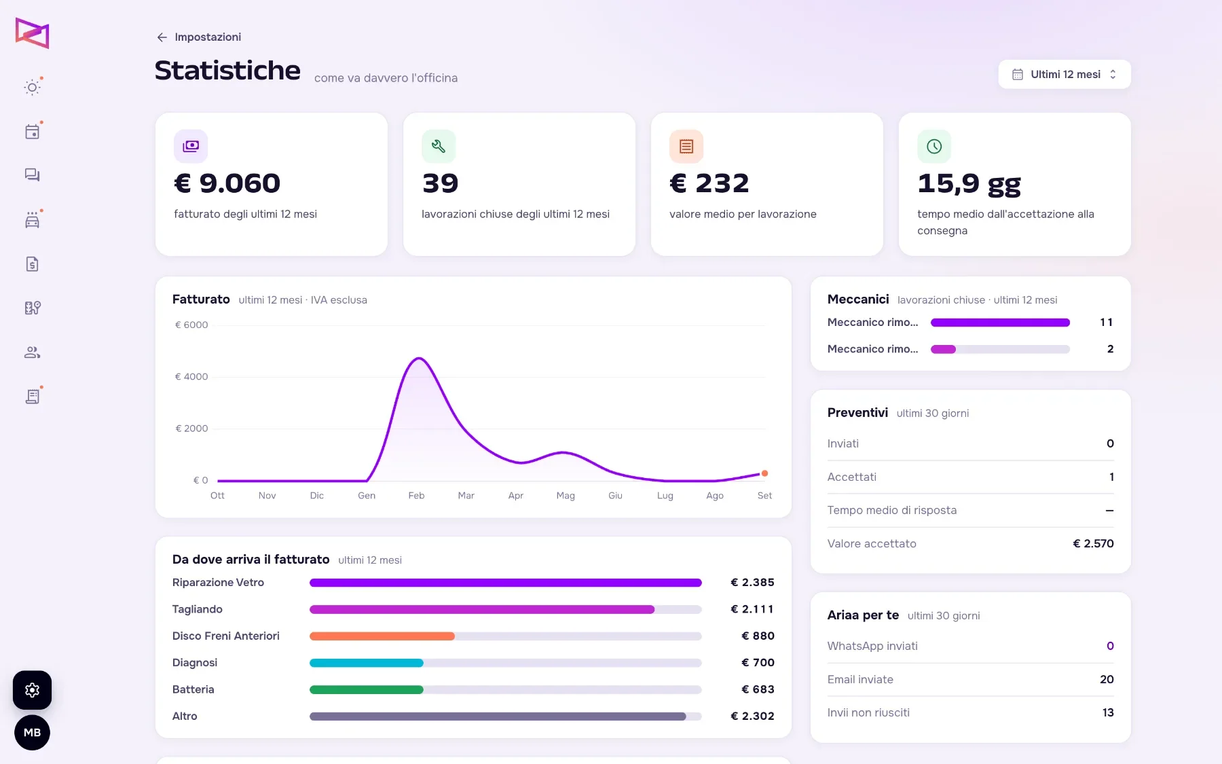Click the Tagliando revenue bar
The image size is (1222, 764).
coord(505,609)
